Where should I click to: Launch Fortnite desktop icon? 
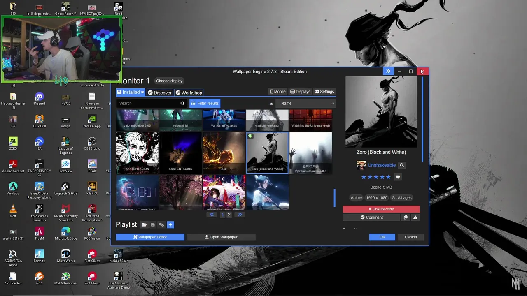40,256
